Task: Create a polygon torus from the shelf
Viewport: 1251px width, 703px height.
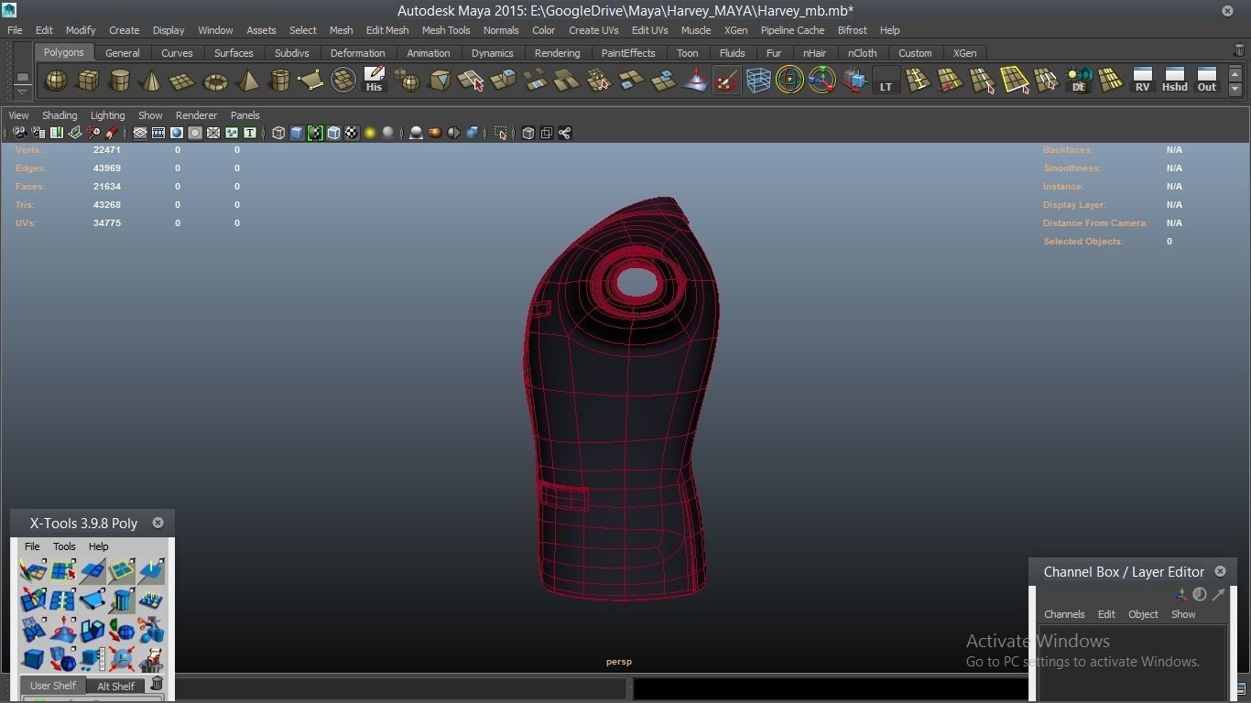Action: [215, 81]
